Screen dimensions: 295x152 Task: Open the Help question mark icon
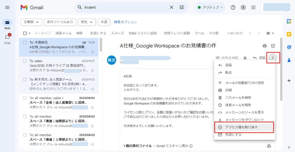(x=233, y=7)
